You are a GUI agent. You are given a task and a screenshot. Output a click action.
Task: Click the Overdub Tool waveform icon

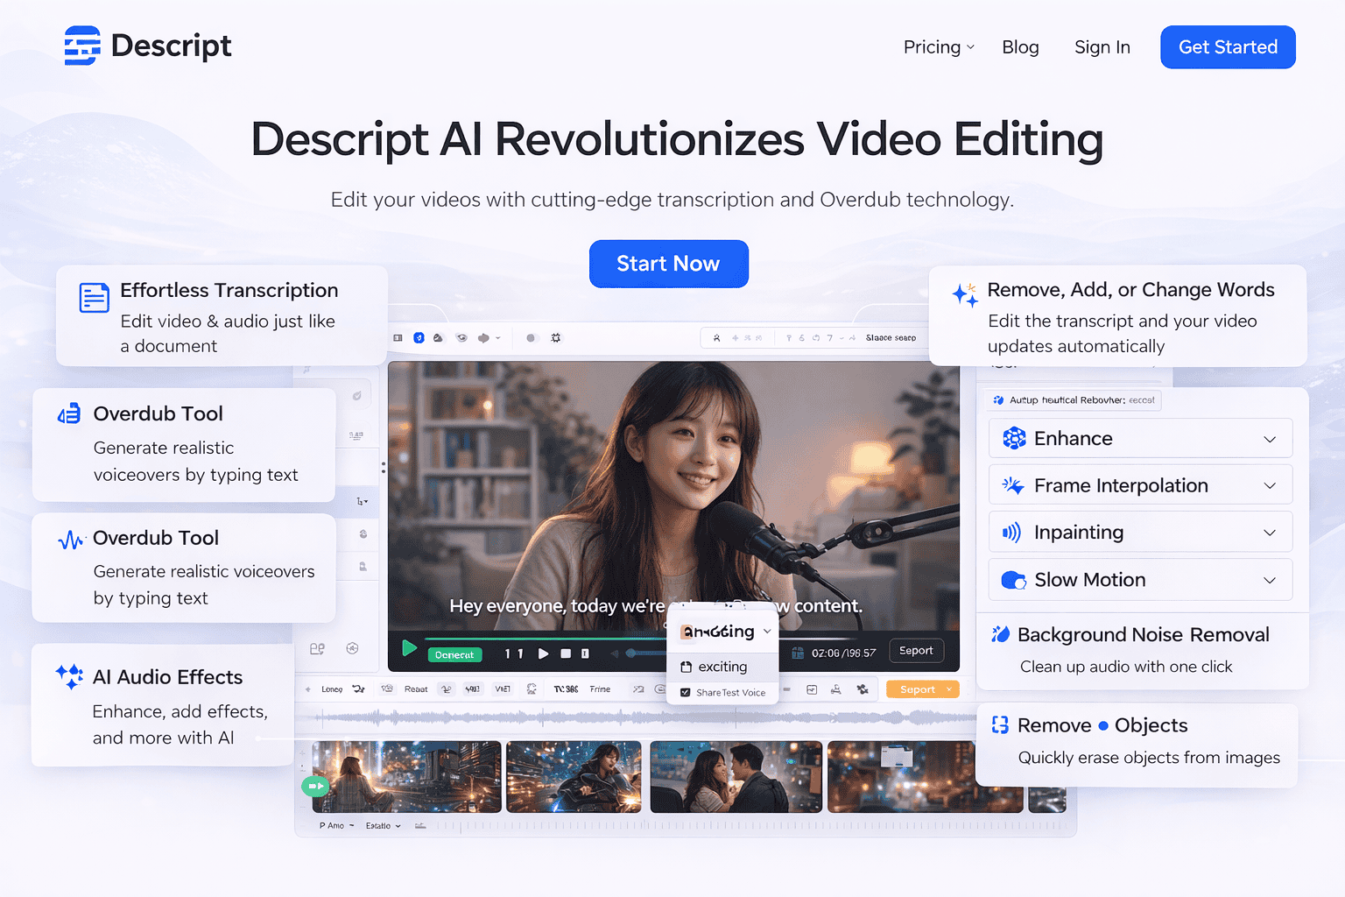(x=70, y=539)
